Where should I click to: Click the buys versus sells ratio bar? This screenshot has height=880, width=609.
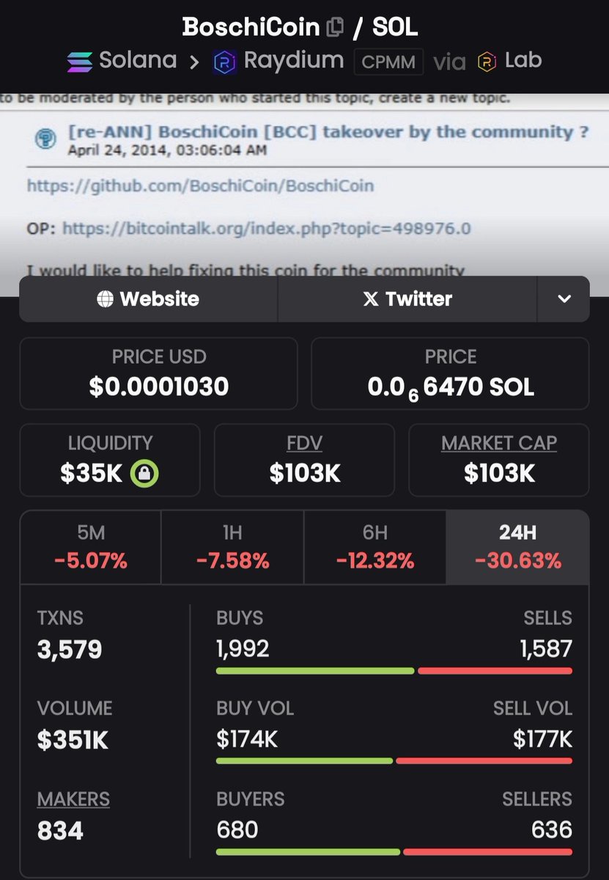click(394, 671)
